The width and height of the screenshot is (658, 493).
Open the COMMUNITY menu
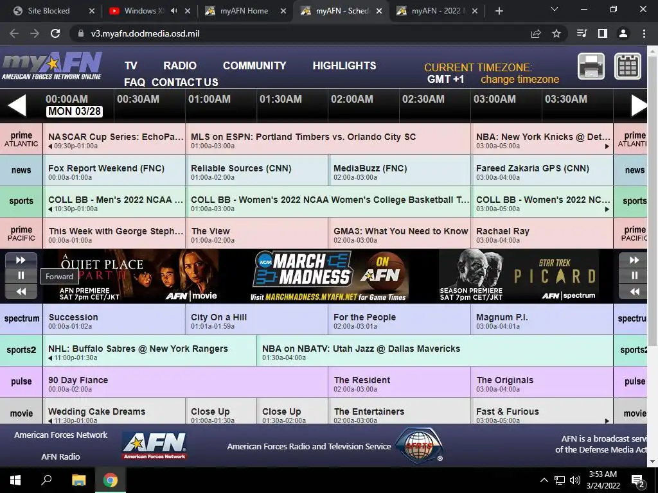(254, 66)
